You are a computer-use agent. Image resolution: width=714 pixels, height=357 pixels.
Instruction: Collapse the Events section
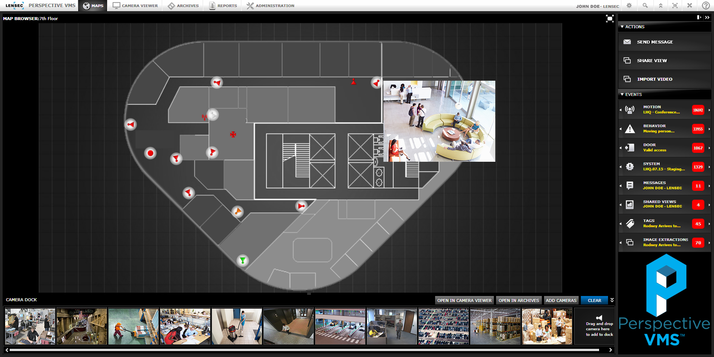(x=622, y=94)
